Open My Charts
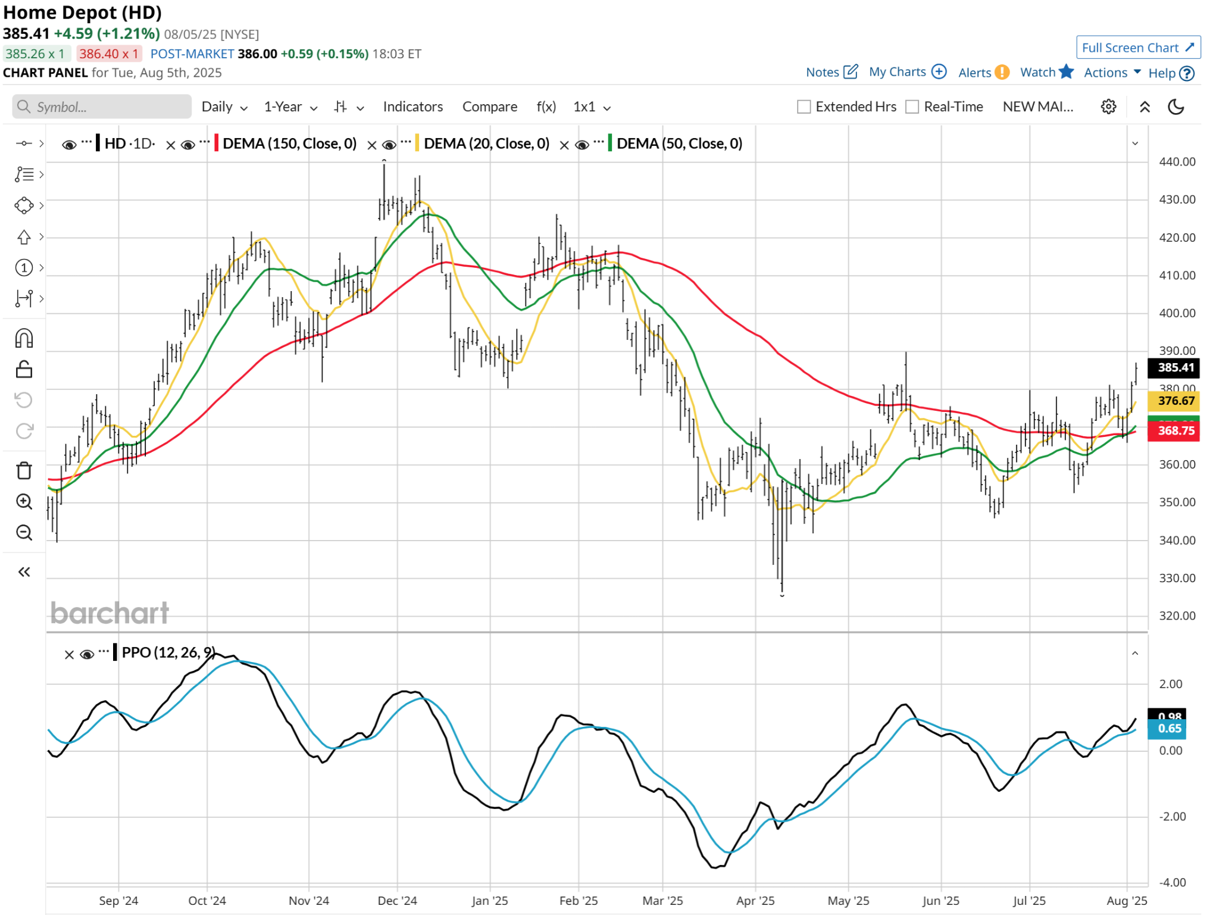This screenshot has height=915, width=1219. click(x=907, y=73)
